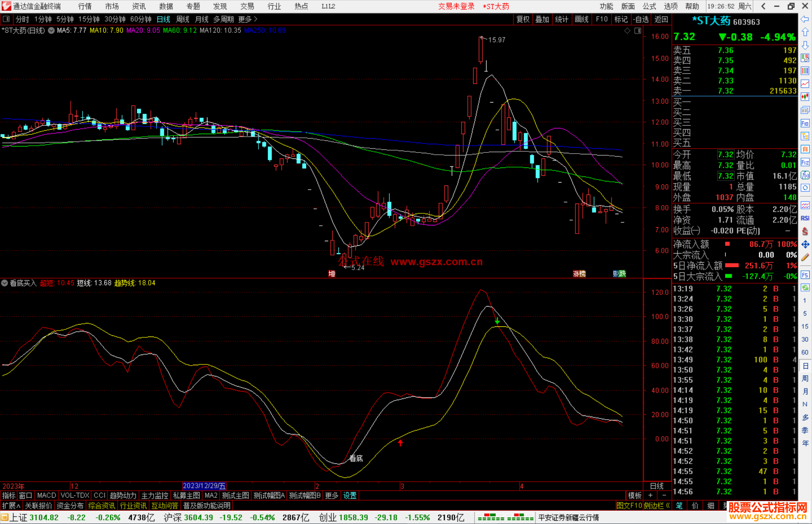812x524 pixels.
Task: Open the RSI indicator sidebar icon
Action: [805, 218]
